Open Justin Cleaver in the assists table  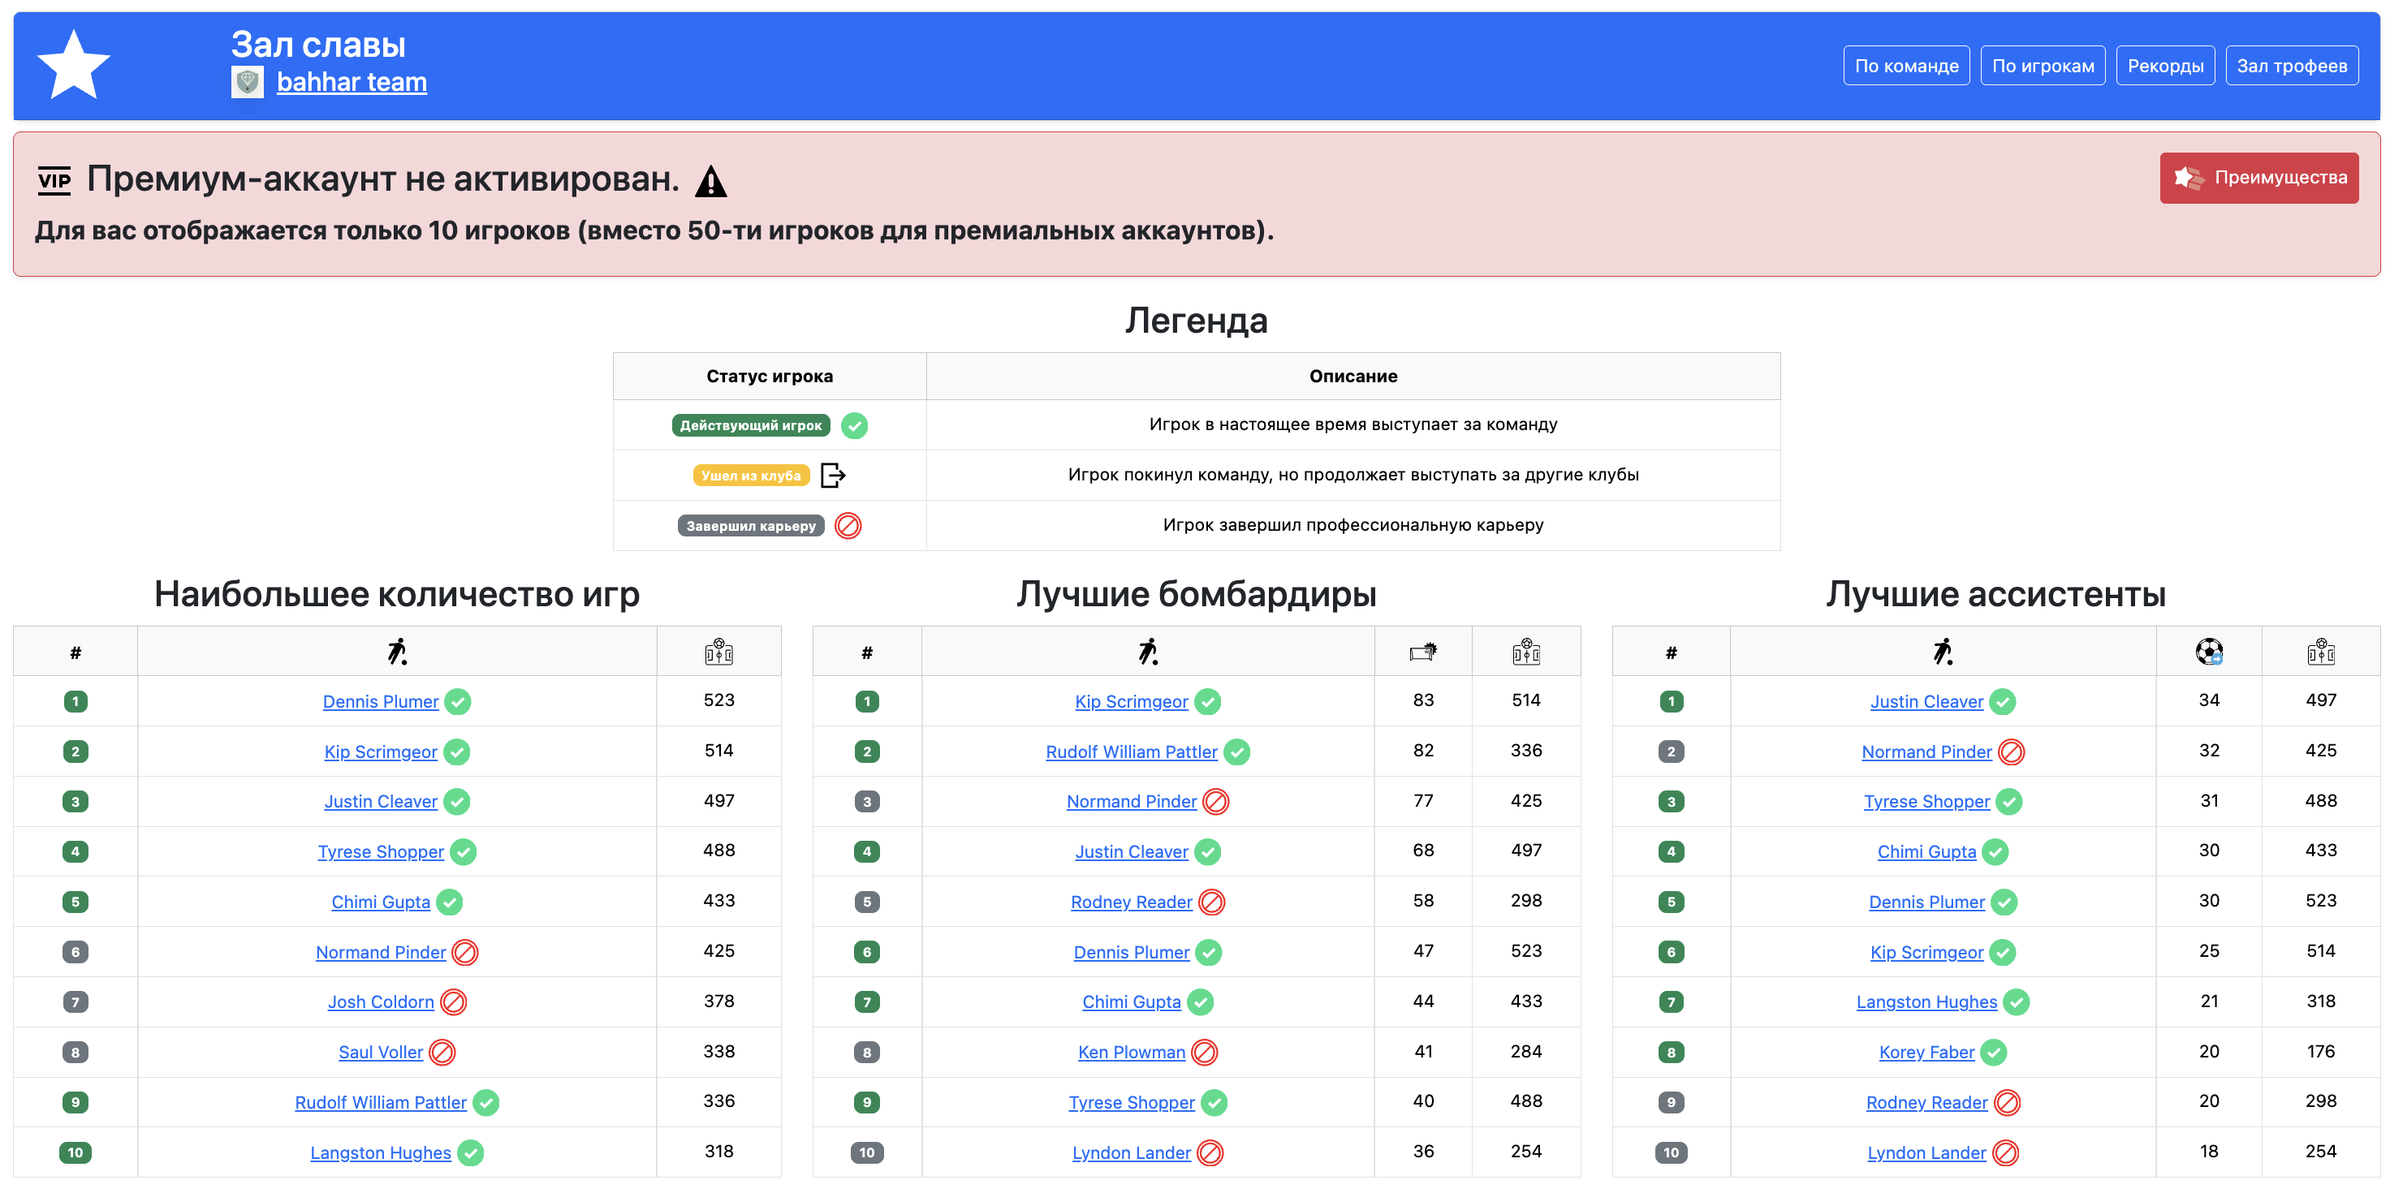[1926, 701]
